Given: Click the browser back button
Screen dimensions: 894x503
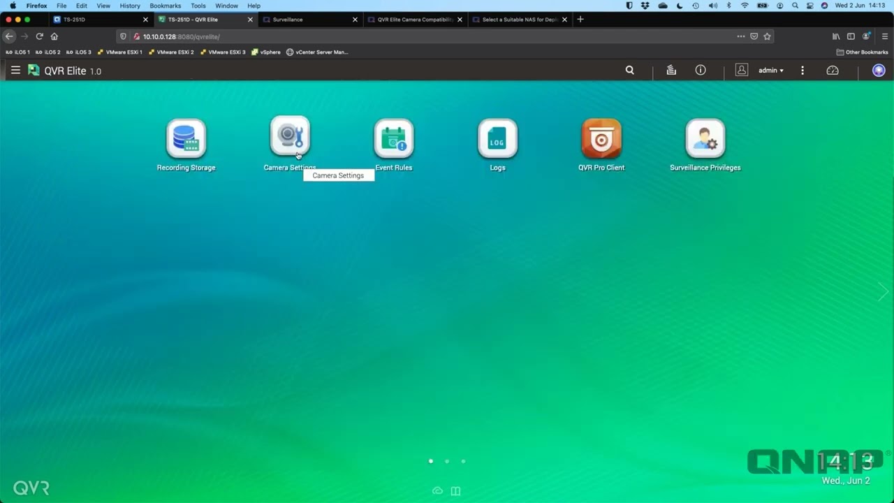Looking at the screenshot, I should [9, 36].
